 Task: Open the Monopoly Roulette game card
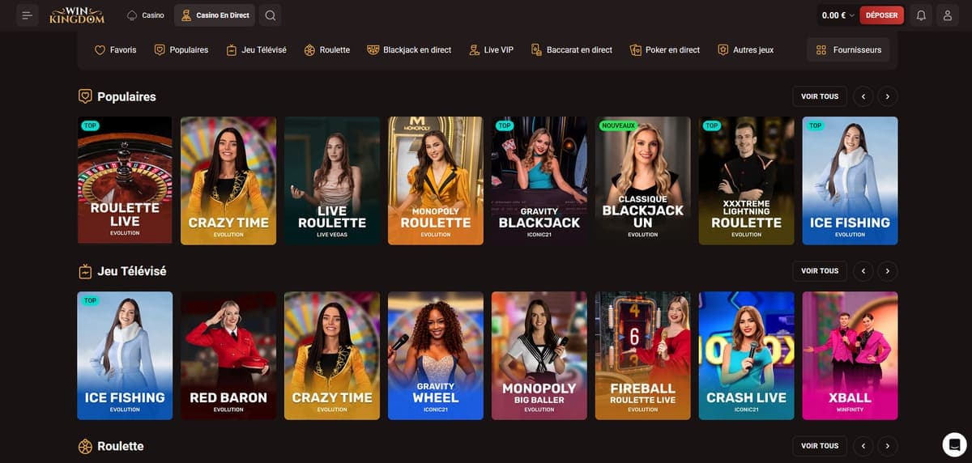(436, 181)
